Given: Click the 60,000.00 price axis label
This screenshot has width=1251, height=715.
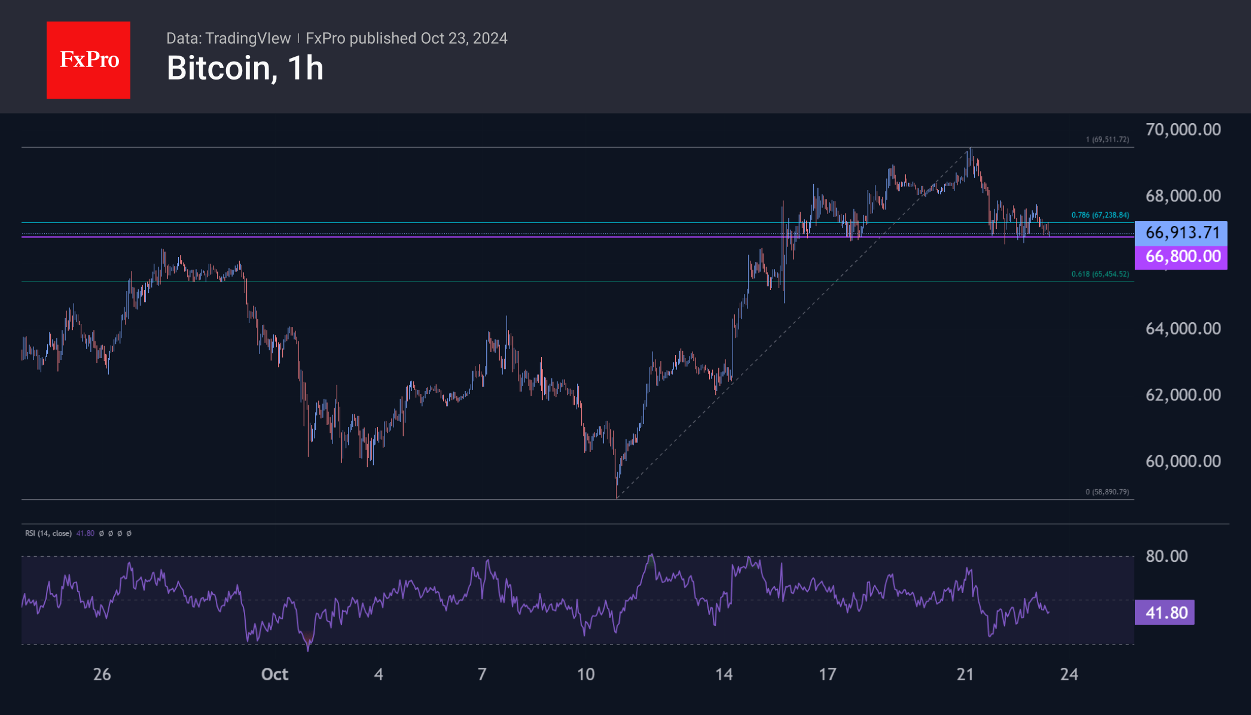Looking at the screenshot, I should 1183,461.
